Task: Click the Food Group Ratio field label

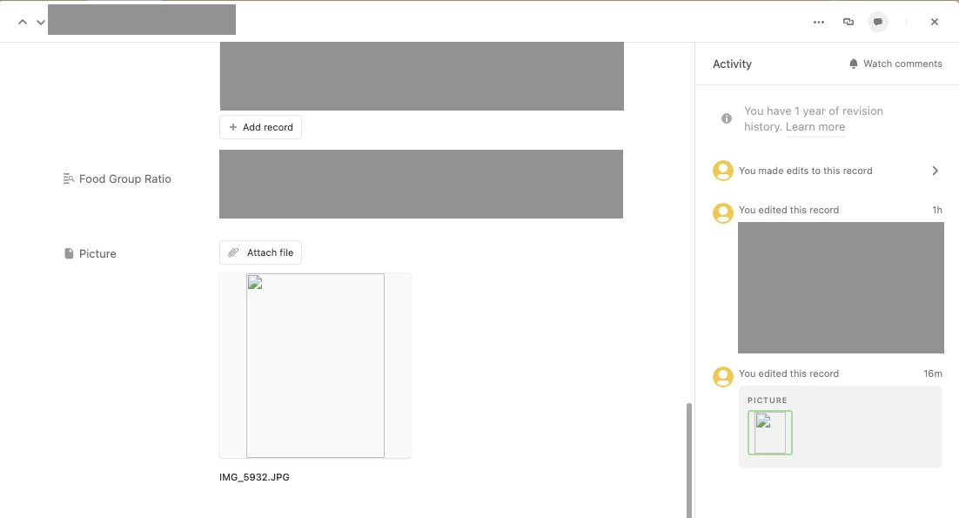Action: 124,179
